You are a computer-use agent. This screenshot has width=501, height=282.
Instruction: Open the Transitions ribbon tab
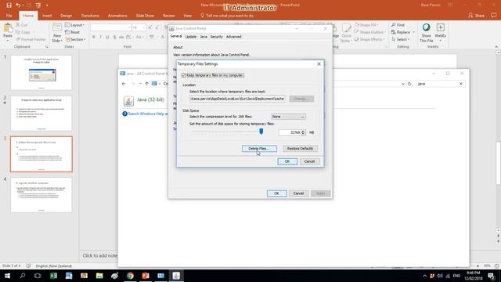coord(90,16)
